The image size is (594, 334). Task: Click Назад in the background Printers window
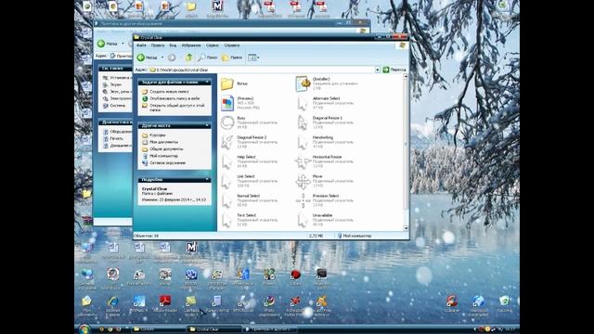click(x=108, y=44)
